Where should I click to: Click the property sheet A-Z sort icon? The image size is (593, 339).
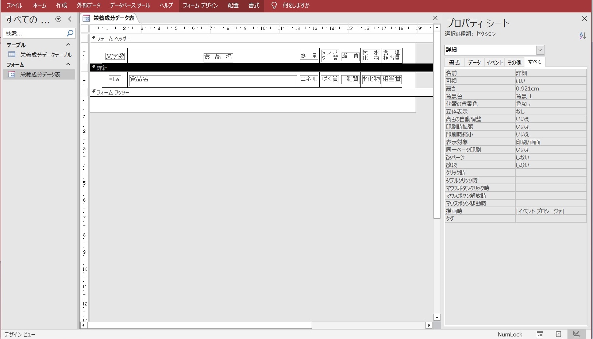[x=582, y=36]
